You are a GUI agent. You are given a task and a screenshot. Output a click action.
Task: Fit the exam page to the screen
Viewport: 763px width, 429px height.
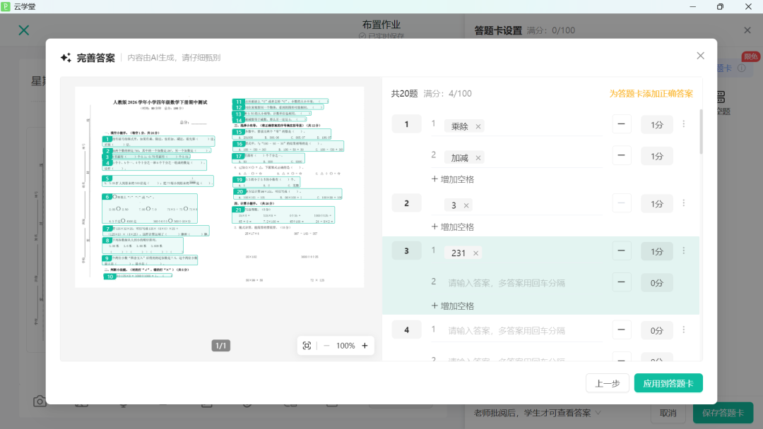[x=307, y=346]
